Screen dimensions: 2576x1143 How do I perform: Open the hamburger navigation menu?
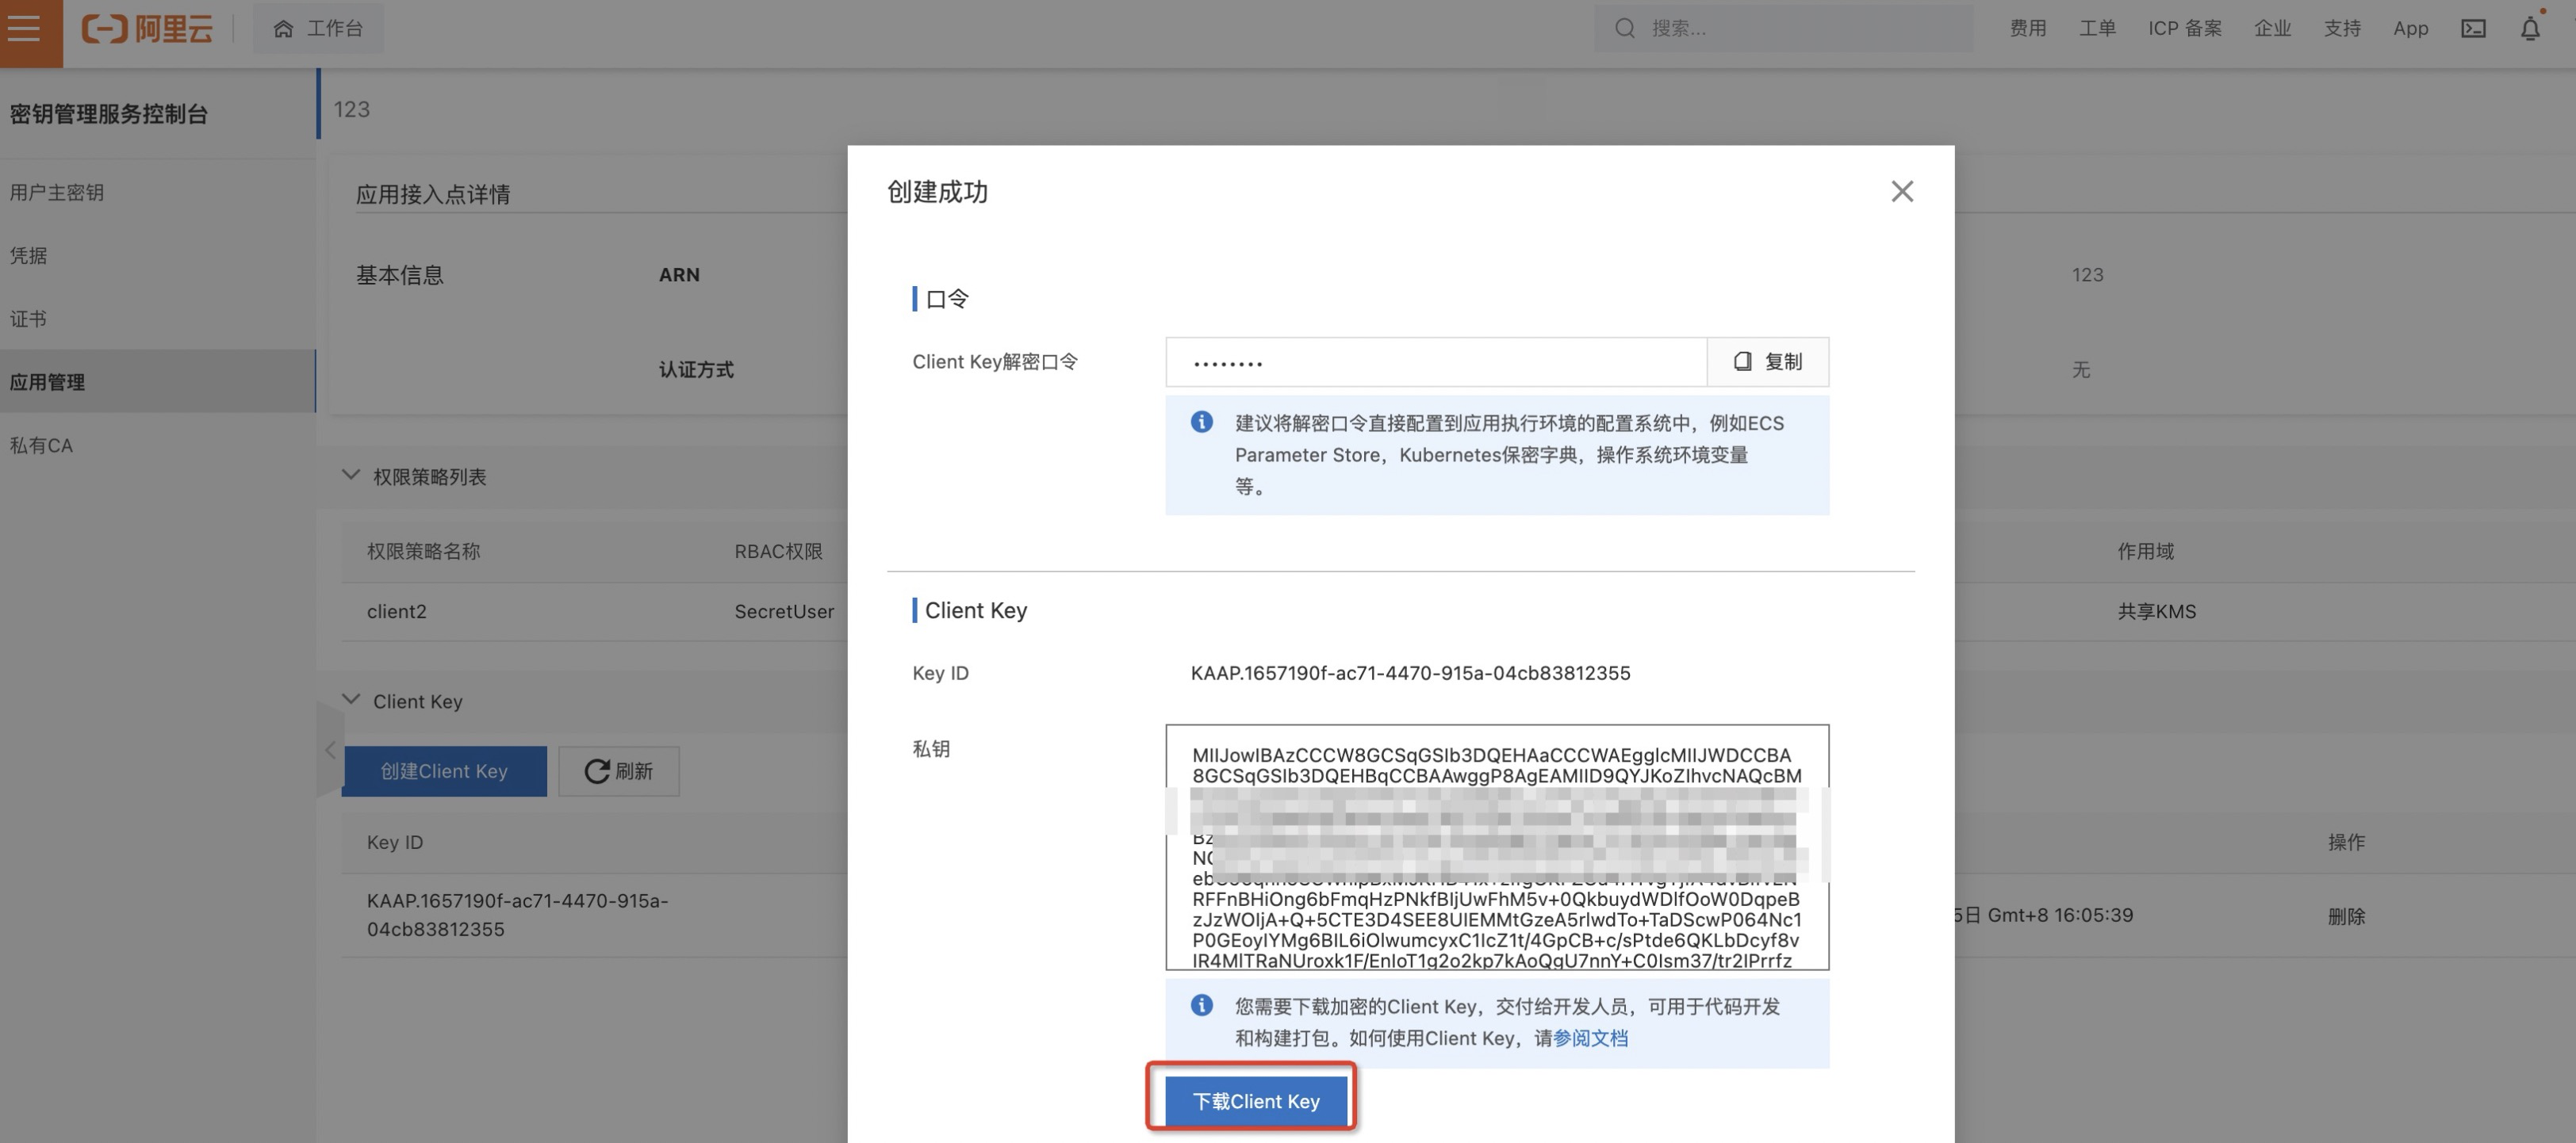[x=24, y=28]
